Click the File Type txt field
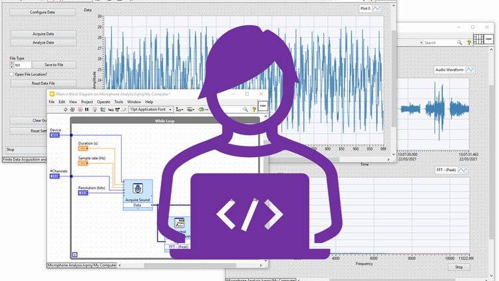499x281 pixels. click(23, 65)
